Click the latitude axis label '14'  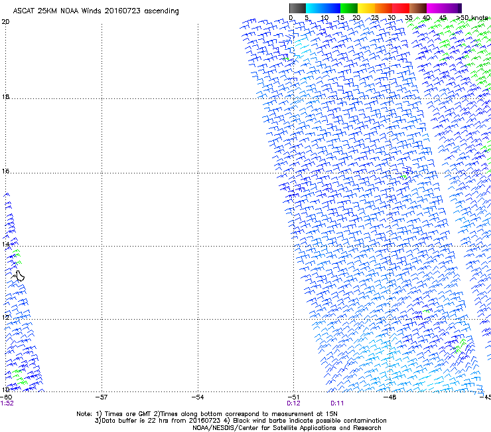click(5, 244)
